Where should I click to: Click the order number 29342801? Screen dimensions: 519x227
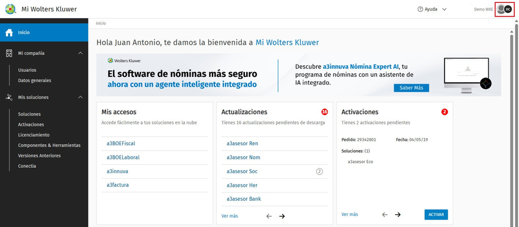pyautogui.click(x=366, y=140)
